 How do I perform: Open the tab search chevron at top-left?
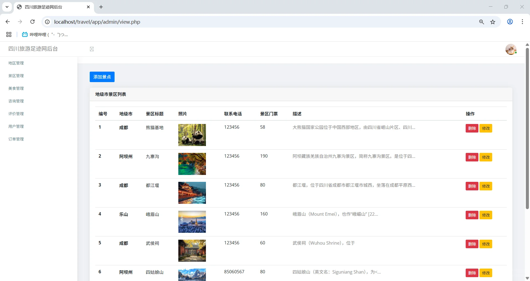point(7,7)
